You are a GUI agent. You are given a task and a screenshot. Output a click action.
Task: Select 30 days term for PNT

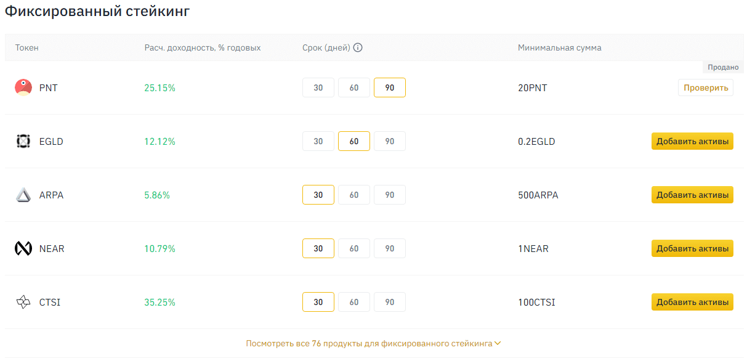pyautogui.click(x=318, y=87)
